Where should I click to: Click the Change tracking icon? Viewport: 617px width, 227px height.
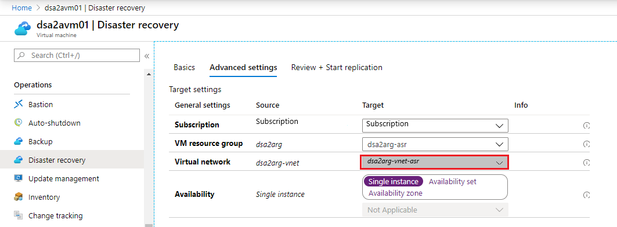[19, 215]
